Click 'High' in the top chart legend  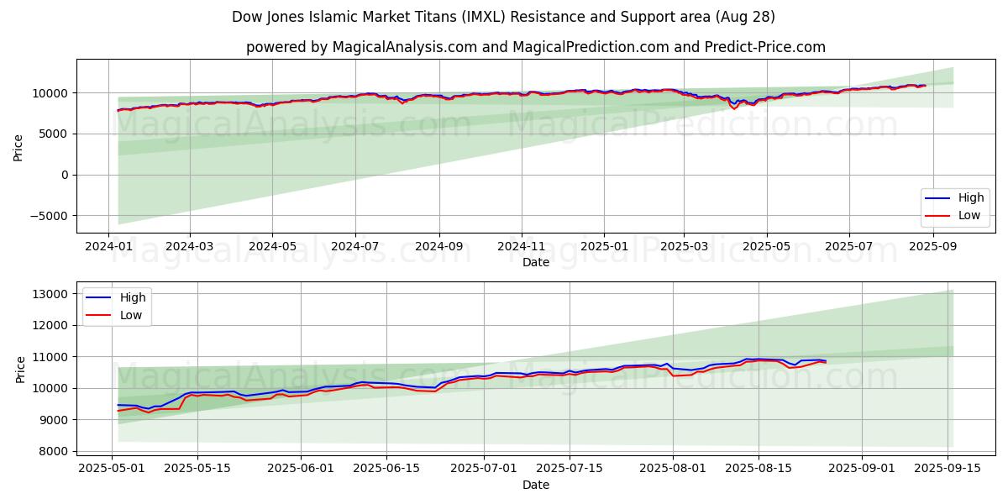[971, 198]
